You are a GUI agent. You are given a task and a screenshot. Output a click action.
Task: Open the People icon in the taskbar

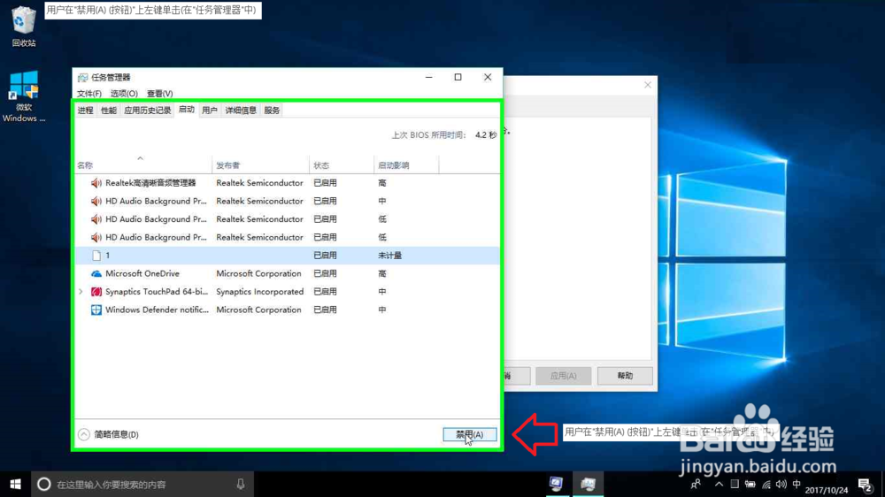click(x=696, y=484)
